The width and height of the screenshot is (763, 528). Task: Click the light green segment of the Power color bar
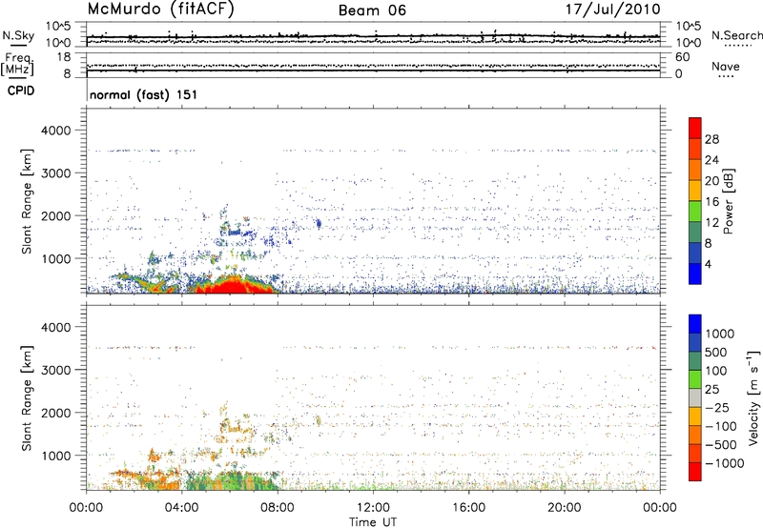(x=695, y=211)
